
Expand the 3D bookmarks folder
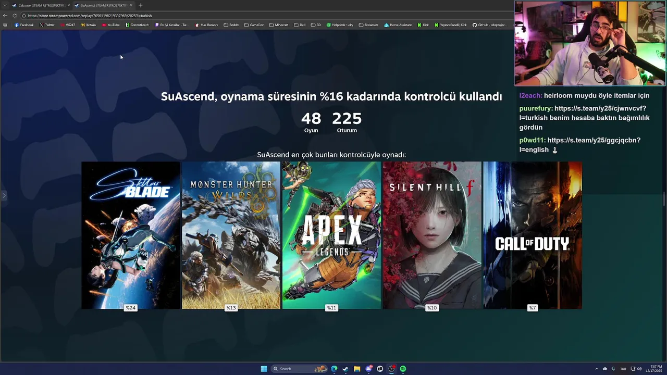(316, 25)
